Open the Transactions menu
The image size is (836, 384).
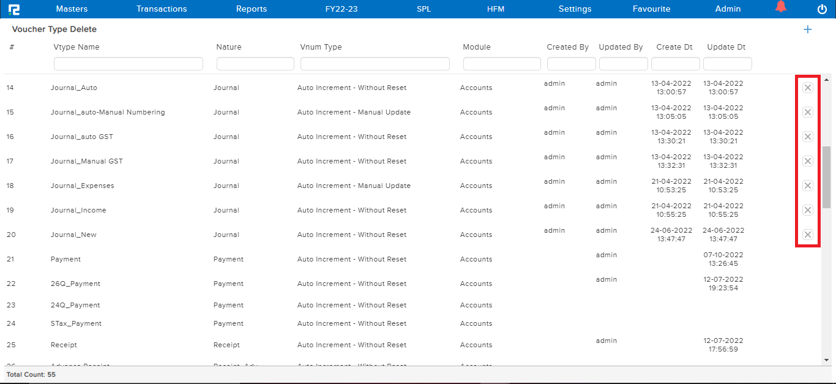[162, 9]
